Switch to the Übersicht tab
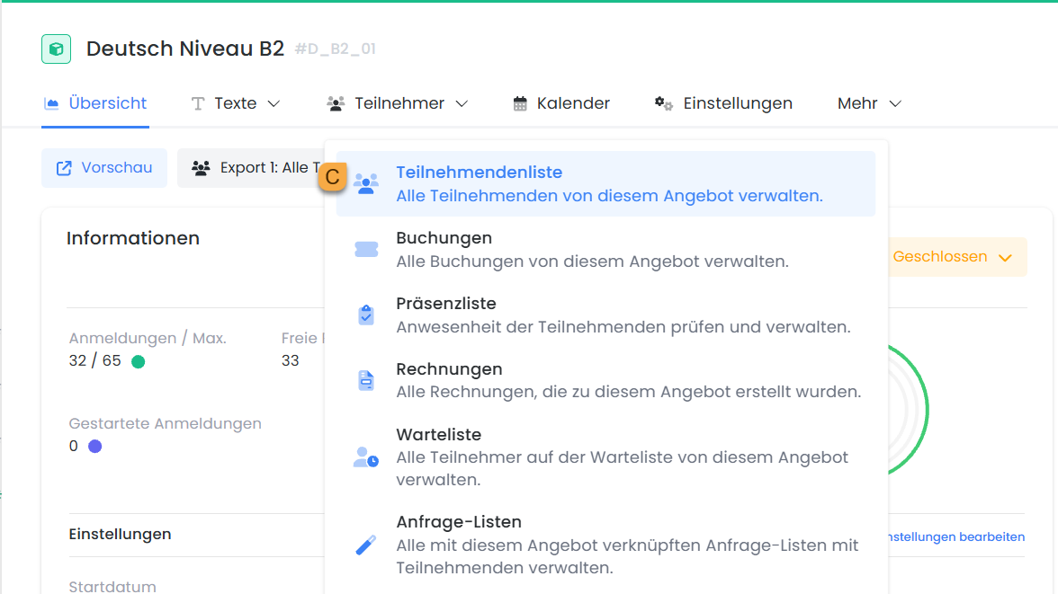 click(95, 103)
